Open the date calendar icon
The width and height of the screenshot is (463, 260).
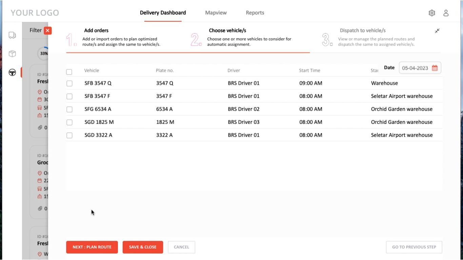[x=435, y=68]
